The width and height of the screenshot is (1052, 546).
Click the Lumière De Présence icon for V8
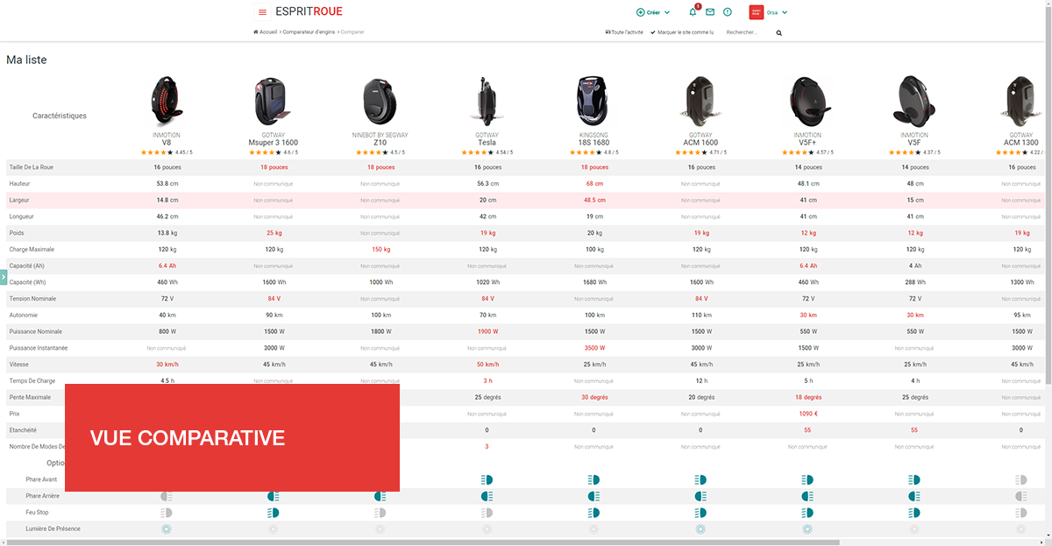tap(166, 529)
